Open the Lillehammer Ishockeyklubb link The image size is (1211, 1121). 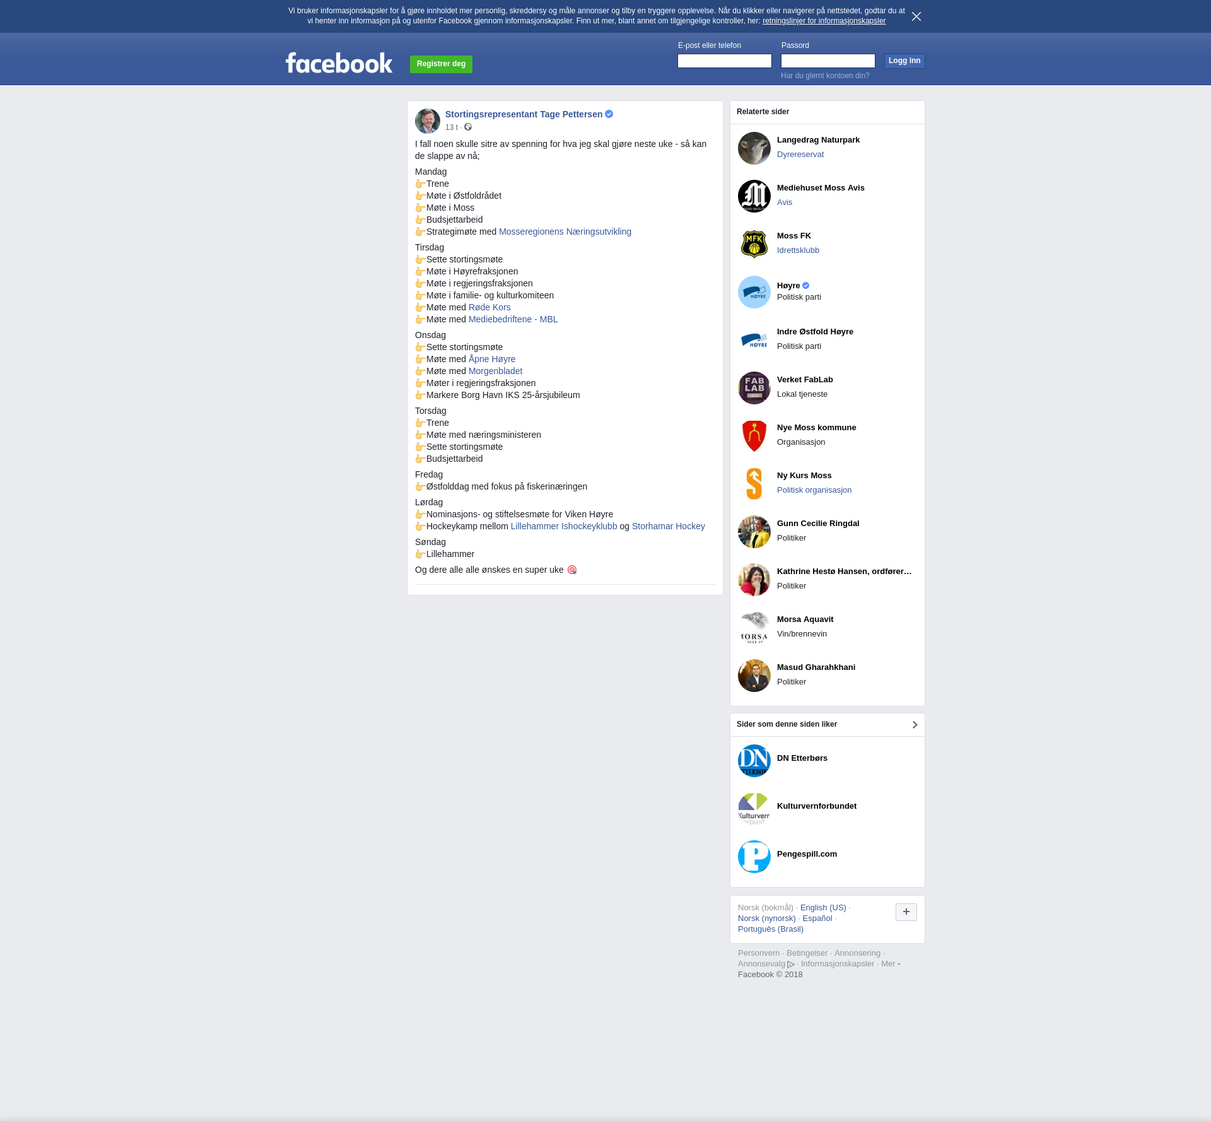(x=564, y=526)
